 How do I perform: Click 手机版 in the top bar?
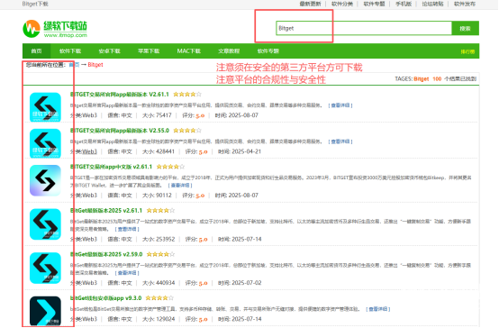(404, 4)
